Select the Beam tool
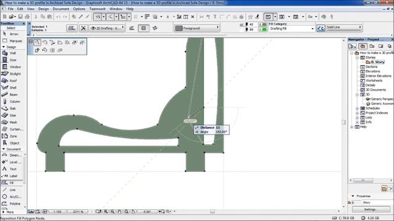 click(x=10, y=95)
